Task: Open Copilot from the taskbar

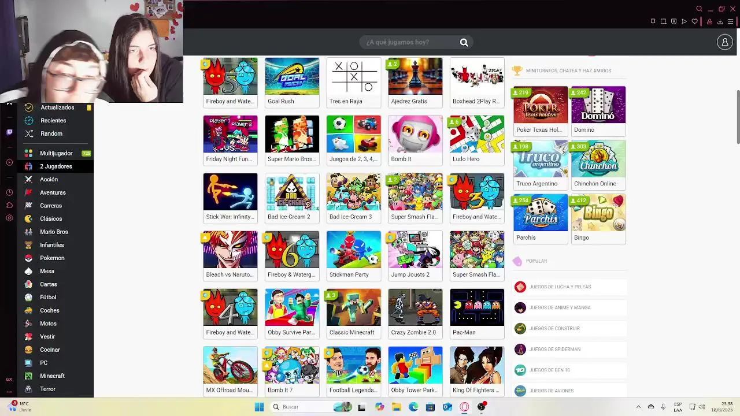Action: tap(379, 407)
